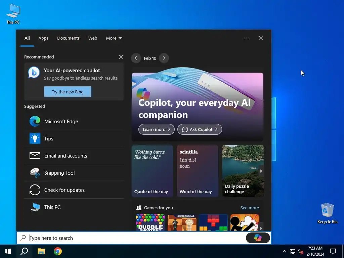Open the stickman game thumbnail
Image resolution: width=344 pixels, height=258 pixels.
pos(245,223)
